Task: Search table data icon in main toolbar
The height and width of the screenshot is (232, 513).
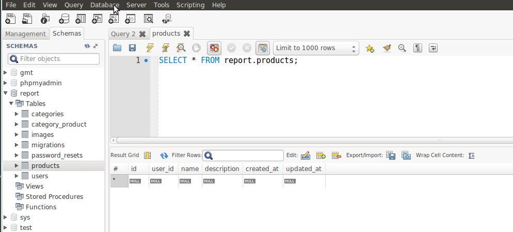Action: 149,19
